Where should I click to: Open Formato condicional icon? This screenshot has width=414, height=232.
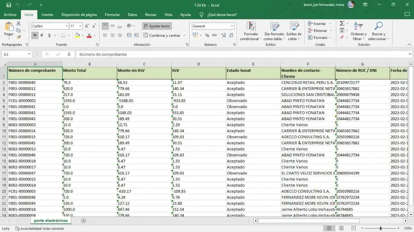(251, 27)
